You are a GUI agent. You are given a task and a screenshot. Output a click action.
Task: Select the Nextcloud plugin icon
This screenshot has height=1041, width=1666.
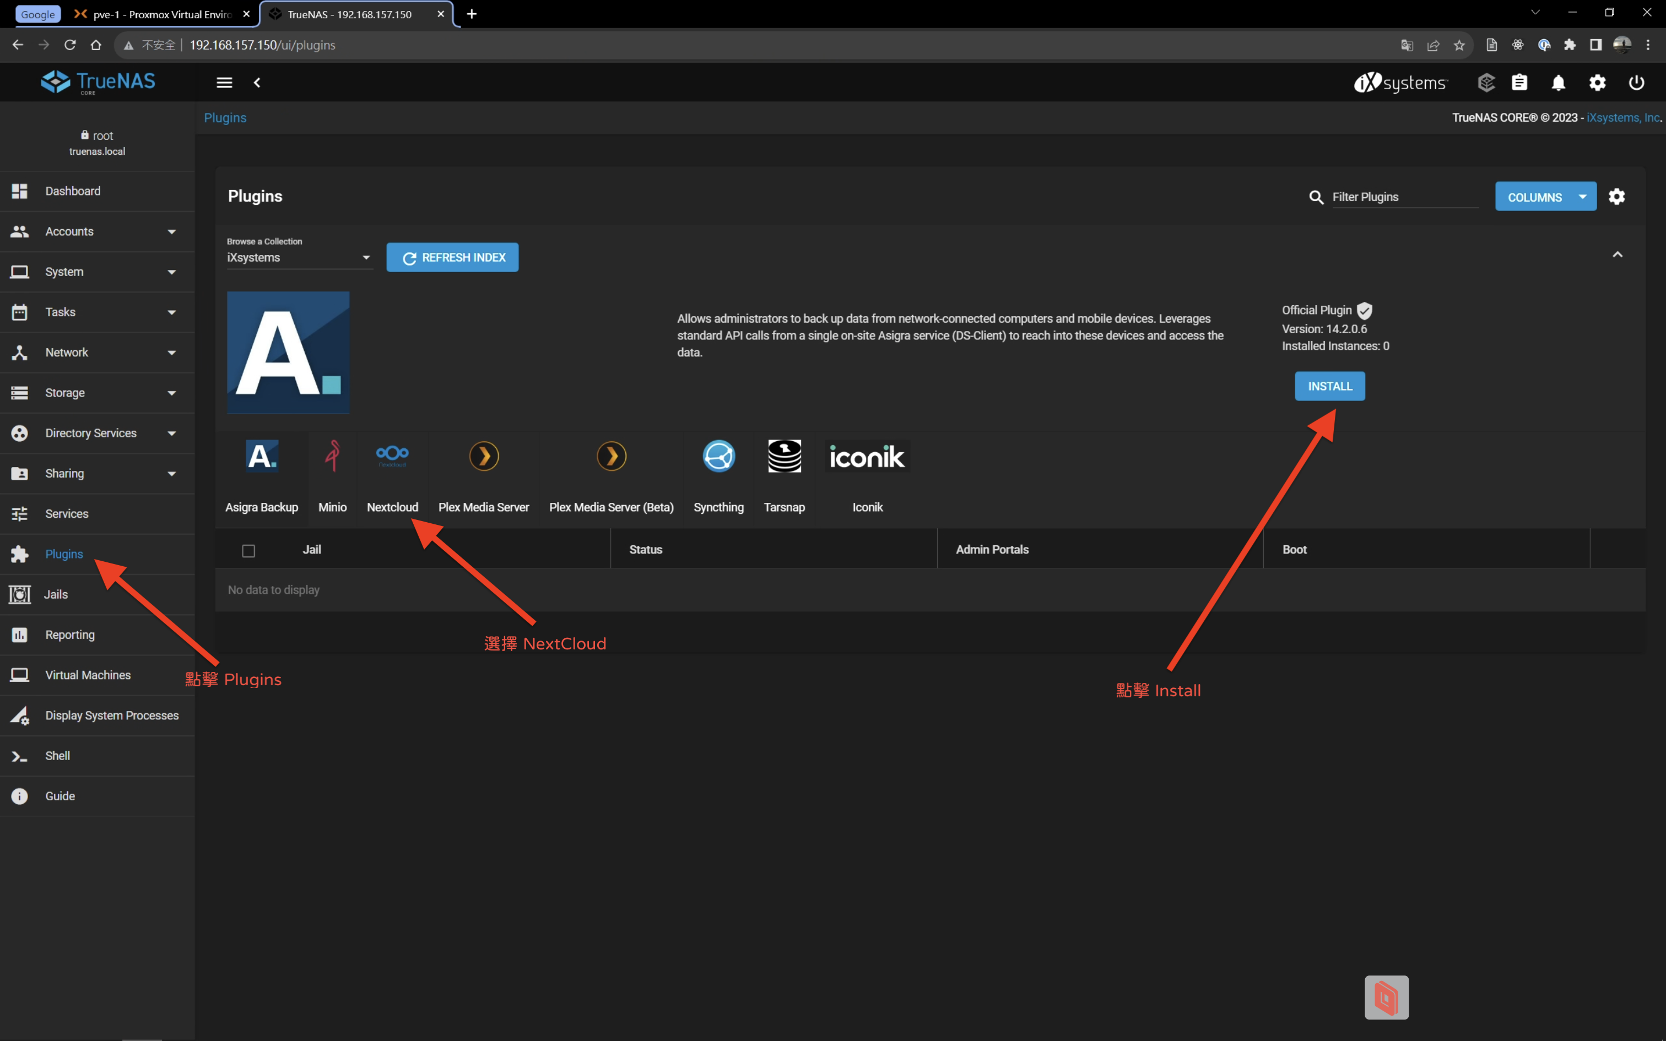pos(392,457)
